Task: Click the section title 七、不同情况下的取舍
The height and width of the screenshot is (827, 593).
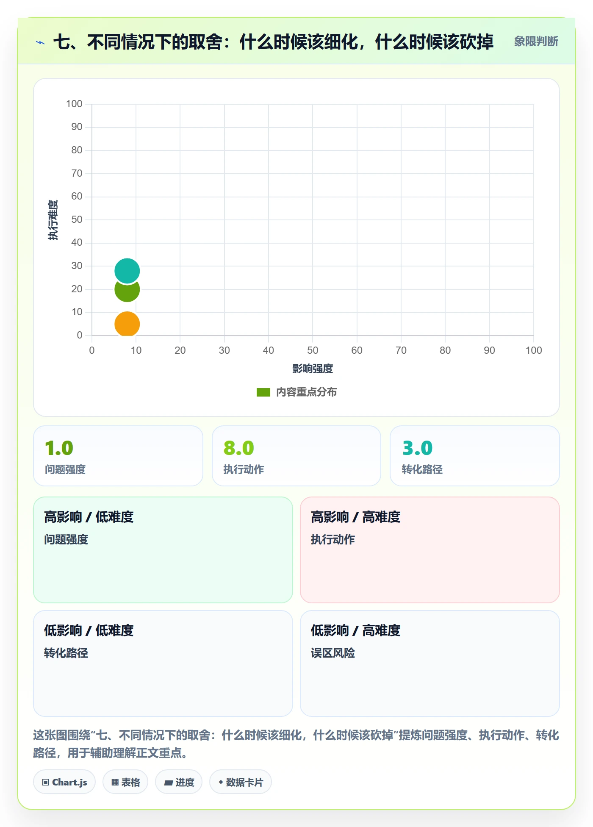Action: [273, 42]
